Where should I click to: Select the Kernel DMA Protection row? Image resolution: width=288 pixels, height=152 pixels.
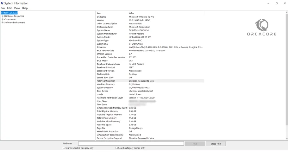[150, 131]
